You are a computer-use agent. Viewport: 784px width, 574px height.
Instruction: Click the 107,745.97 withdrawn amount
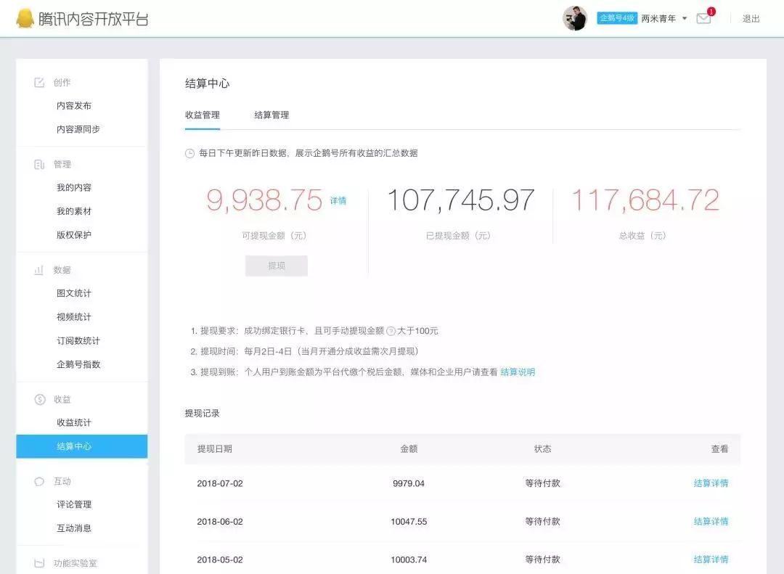click(461, 200)
